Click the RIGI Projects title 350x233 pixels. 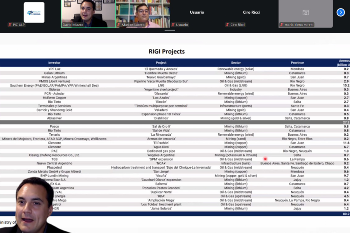pos(166,52)
